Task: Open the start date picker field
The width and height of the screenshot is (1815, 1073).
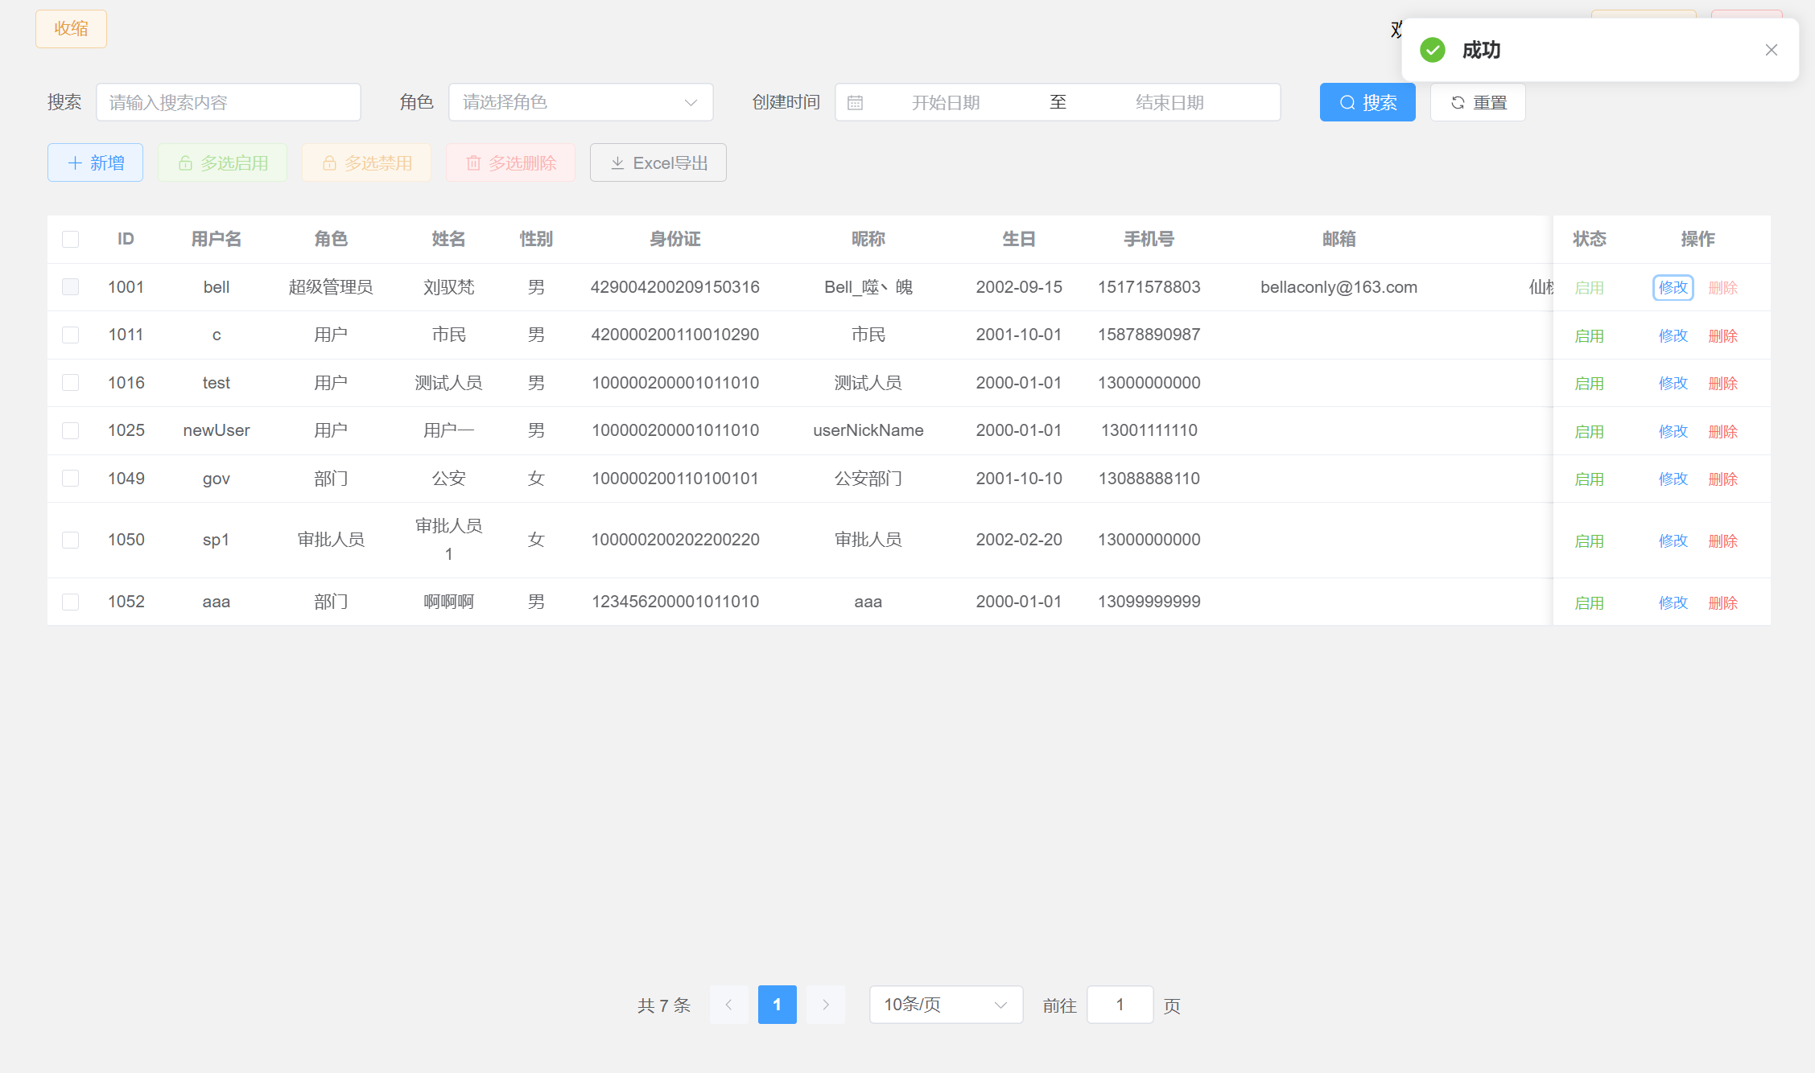Action: (945, 102)
